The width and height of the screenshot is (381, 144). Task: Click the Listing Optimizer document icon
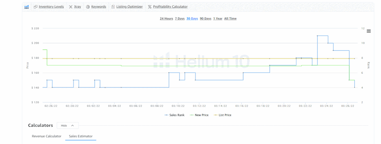[113, 7]
